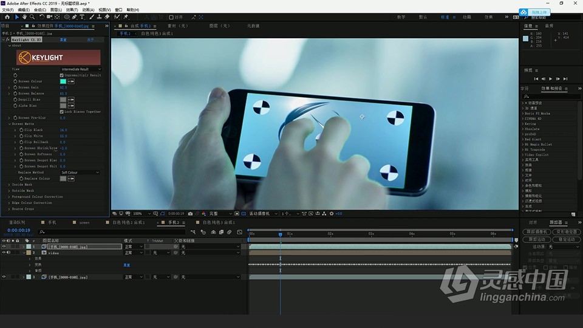The image size is (583, 328).
Task: Hide the video layer eye toggle
Action: pyautogui.click(x=4, y=253)
